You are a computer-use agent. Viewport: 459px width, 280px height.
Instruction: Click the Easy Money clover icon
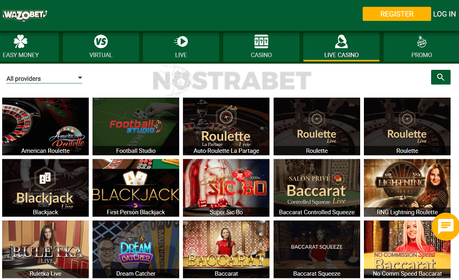(x=21, y=41)
